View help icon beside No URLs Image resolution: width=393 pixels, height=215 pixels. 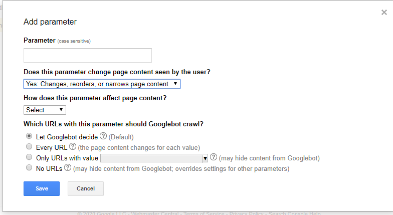[x=68, y=167]
